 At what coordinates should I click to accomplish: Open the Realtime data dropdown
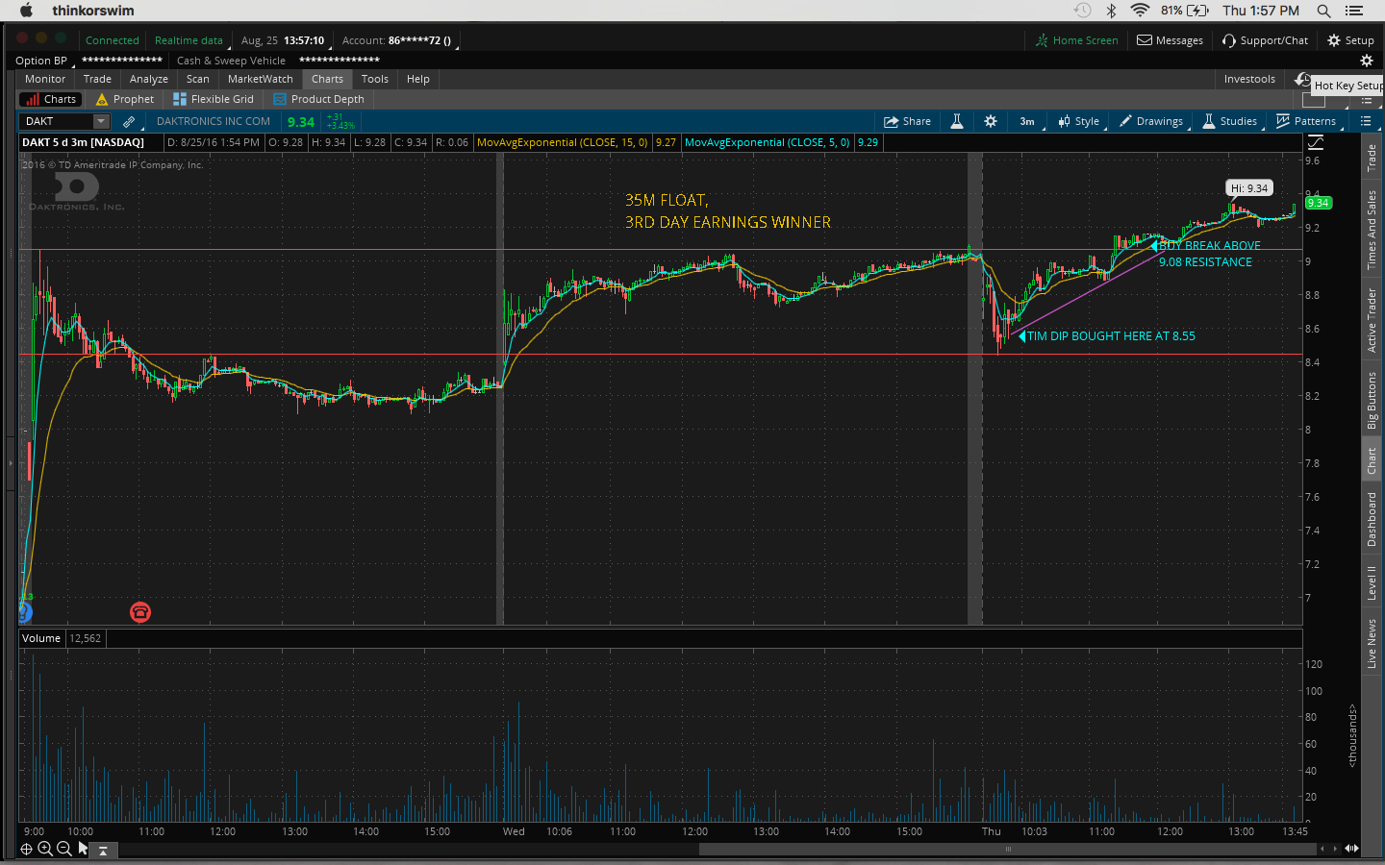click(191, 40)
